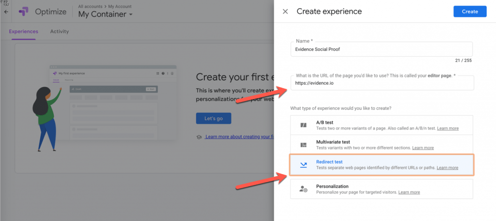The height and width of the screenshot is (221, 496).
Task: Switch to the Experiences tab
Action: point(23,31)
